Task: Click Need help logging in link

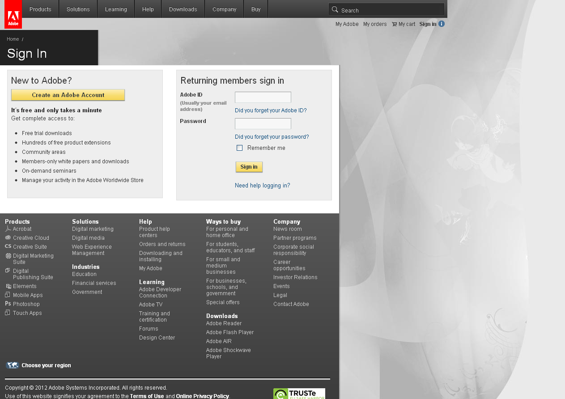Action: coord(262,186)
